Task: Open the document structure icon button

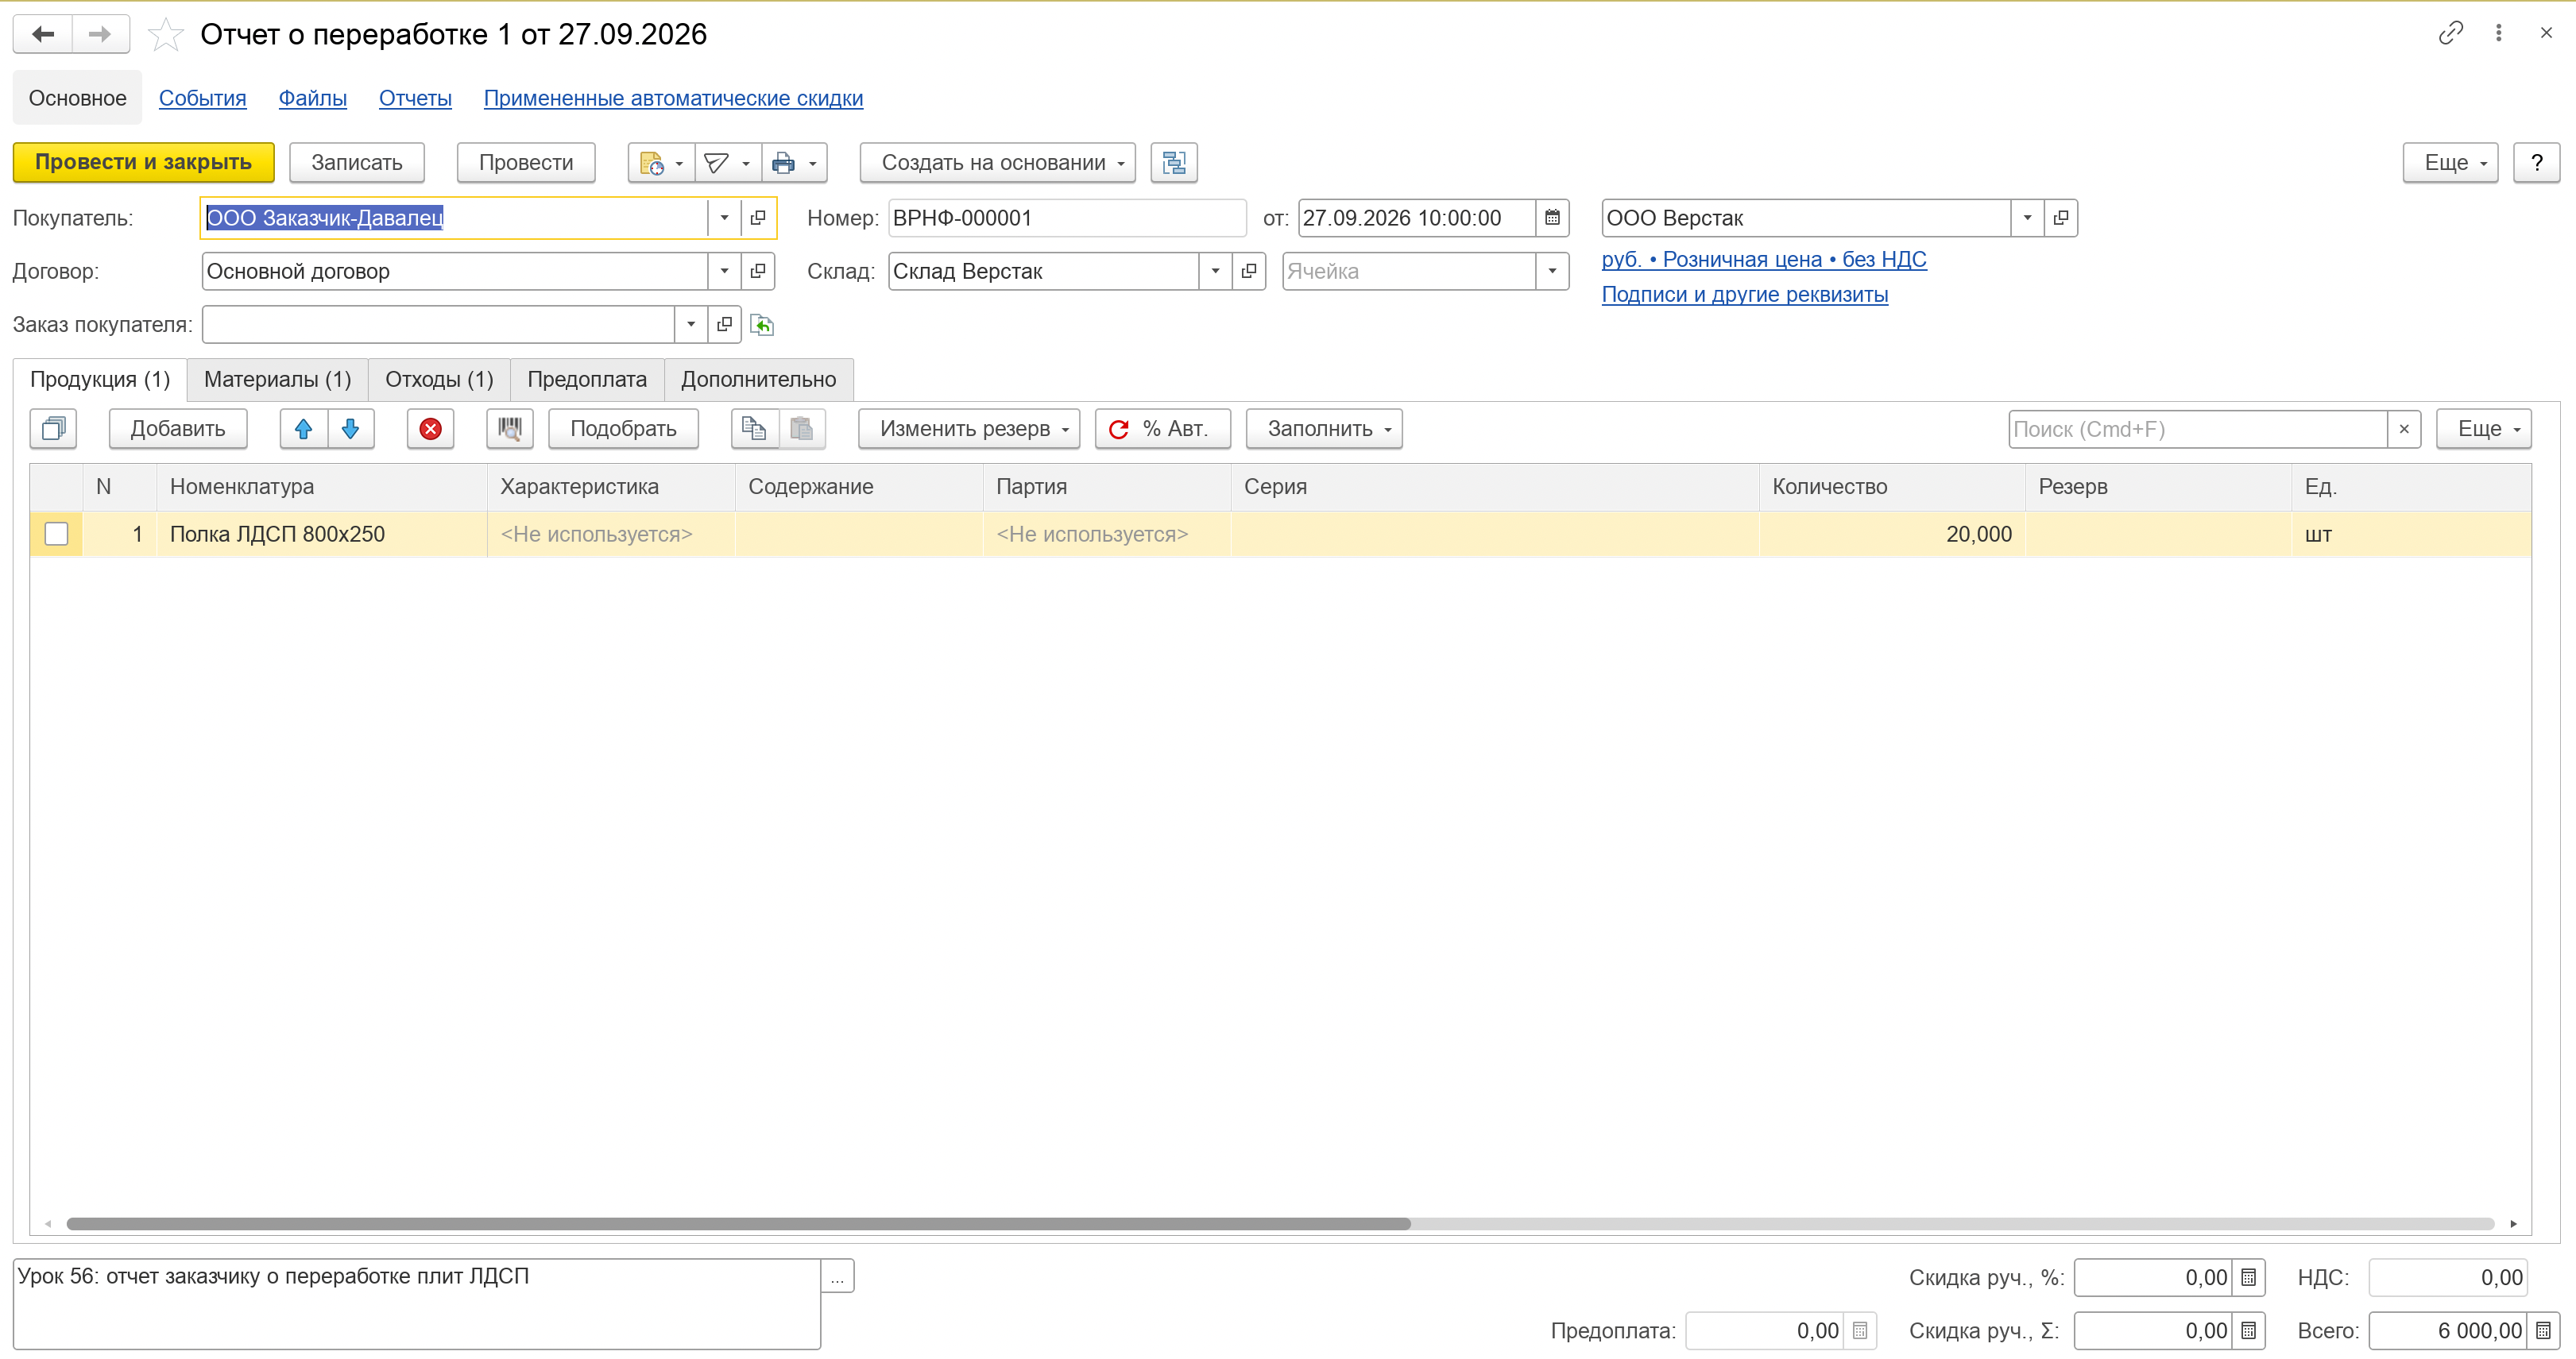Action: [x=1173, y=163]
